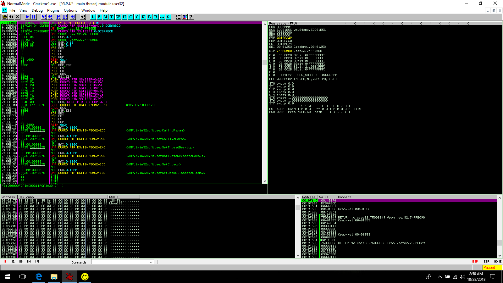Image resolution: width=503 pixels, height=283 pixels.
Task: Open File Explorer from taskbar
Action: [54, 277]
